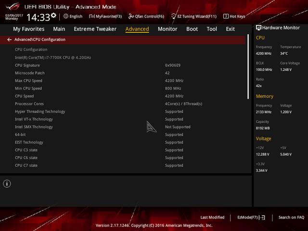
Task: Click the Intel i7-7700K CPU model line
Action: coord(53,58)
